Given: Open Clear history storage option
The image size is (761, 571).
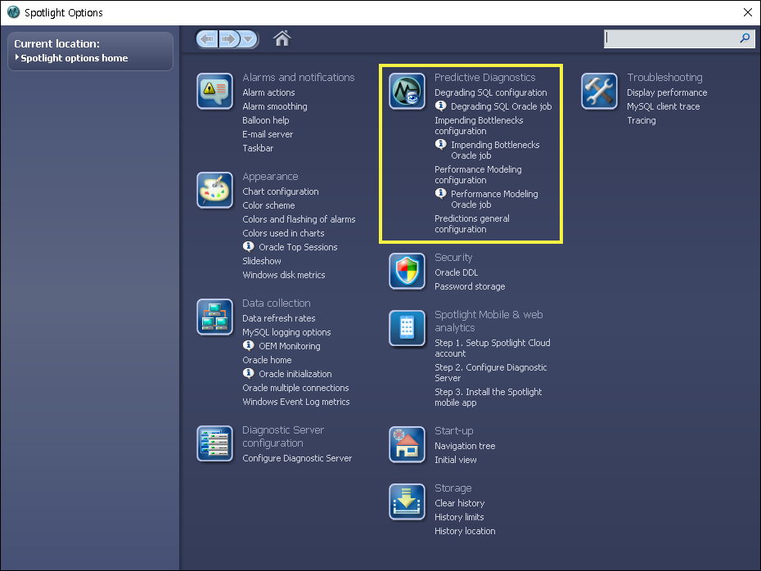Looking at the screenshot, I should 460,503.
